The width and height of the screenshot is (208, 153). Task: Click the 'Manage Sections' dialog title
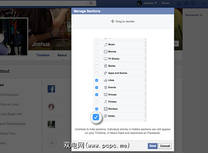pyautogui.click(x=87, y=11)
